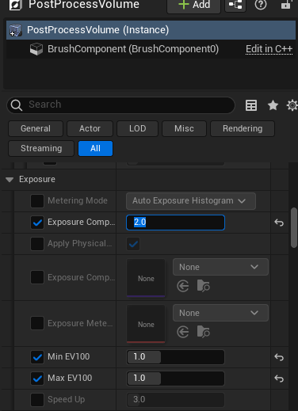Enable the Speed Up override checkbox
This screenshot has width=298, height=411.
37,400
